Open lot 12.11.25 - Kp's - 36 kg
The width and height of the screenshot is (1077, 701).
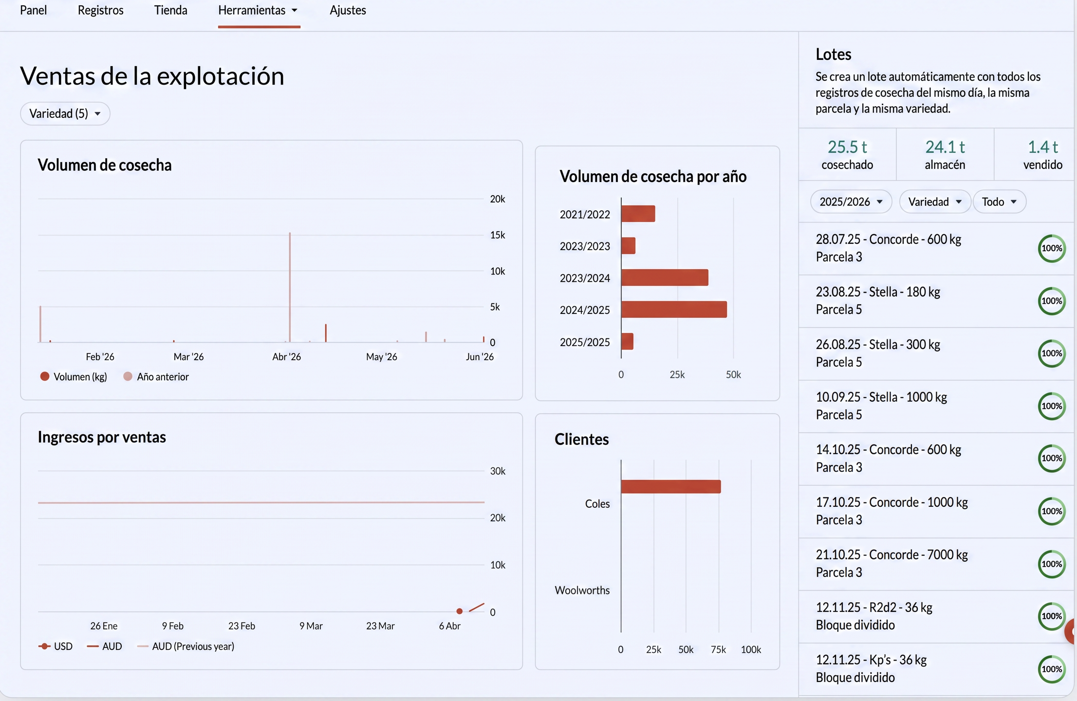(x=937, y=669)
